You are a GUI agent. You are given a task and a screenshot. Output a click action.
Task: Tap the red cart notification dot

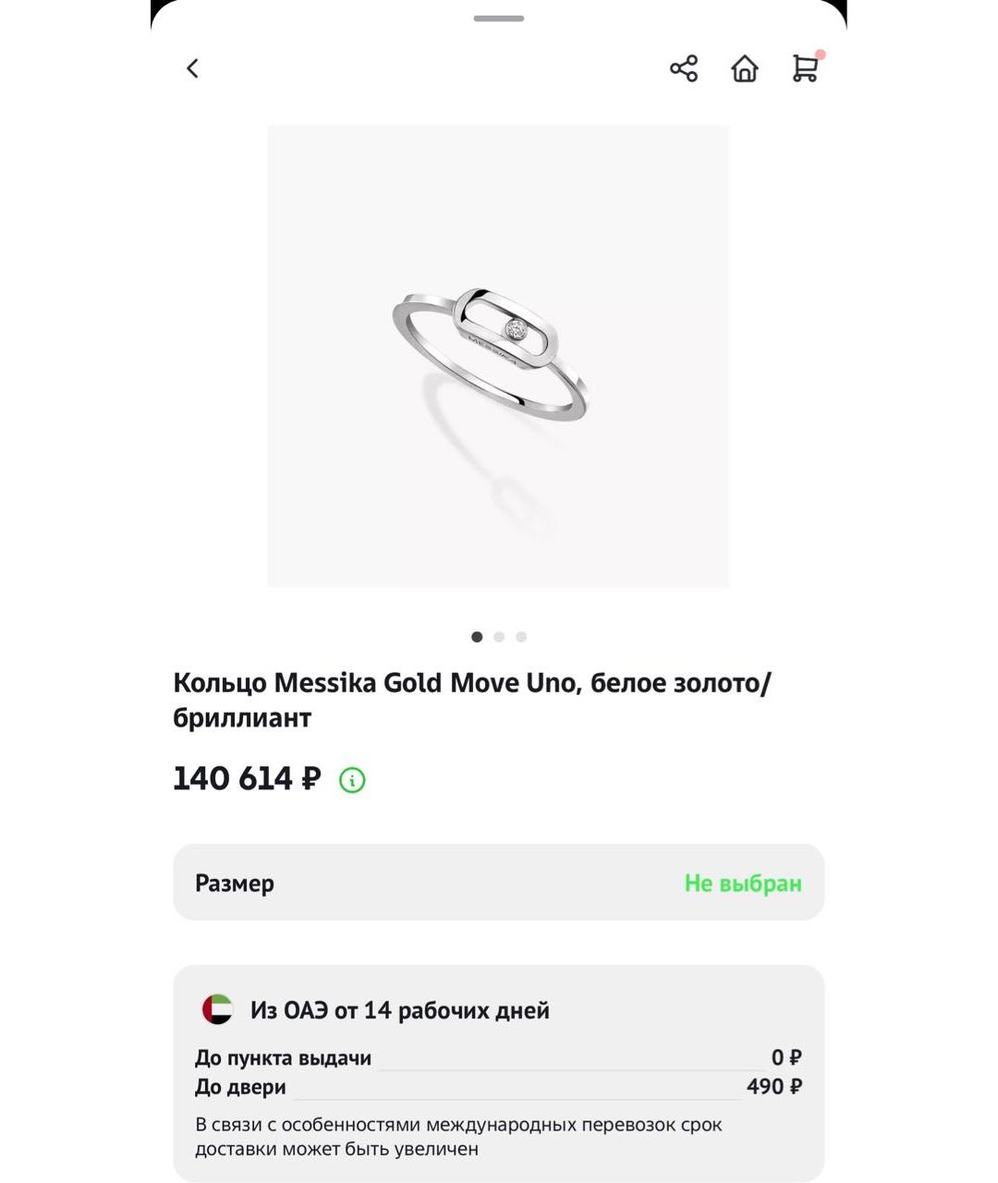[x=821, y=55]
